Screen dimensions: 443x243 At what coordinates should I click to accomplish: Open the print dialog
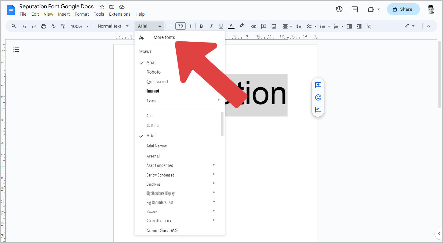tap(44, 26)
